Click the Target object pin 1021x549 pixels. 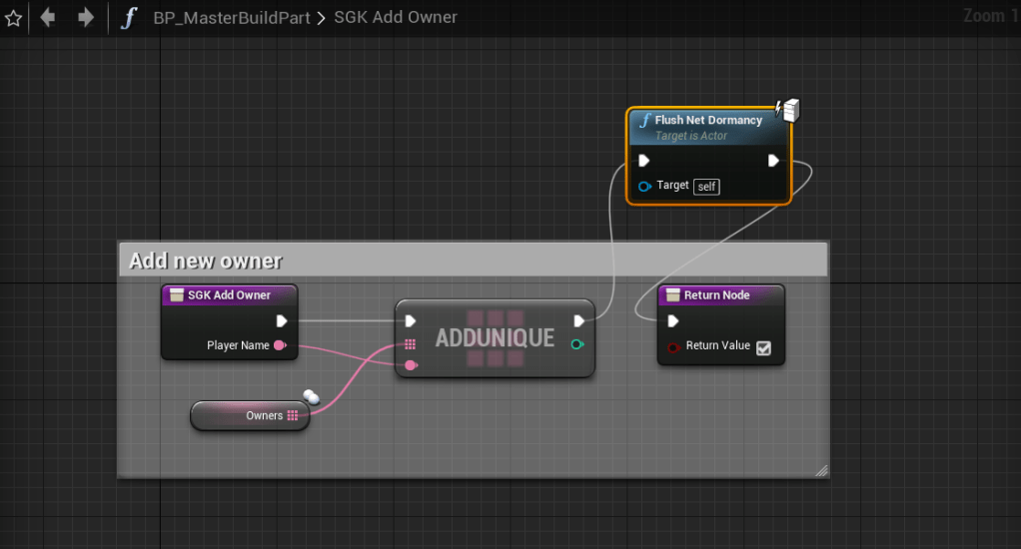point(644,186)
